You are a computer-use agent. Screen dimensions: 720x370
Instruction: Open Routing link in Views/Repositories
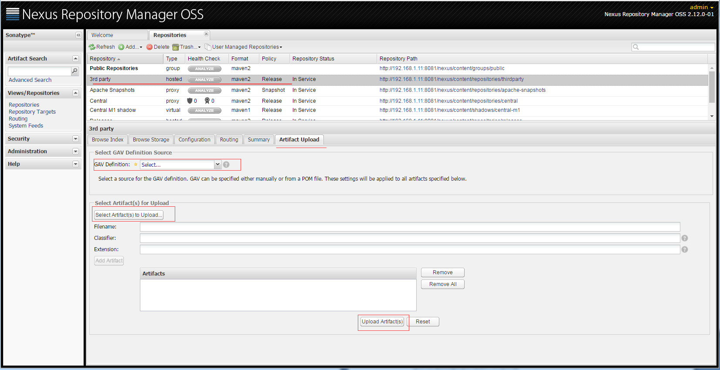[18, 119]
